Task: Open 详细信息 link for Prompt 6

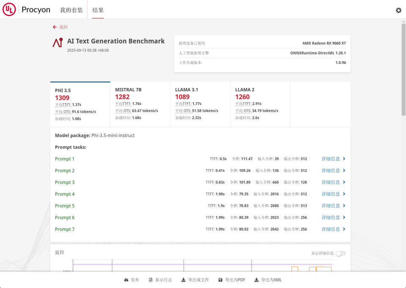Action: [331, 217]
